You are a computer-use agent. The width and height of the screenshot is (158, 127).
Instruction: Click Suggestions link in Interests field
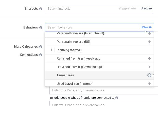[127, 8]
